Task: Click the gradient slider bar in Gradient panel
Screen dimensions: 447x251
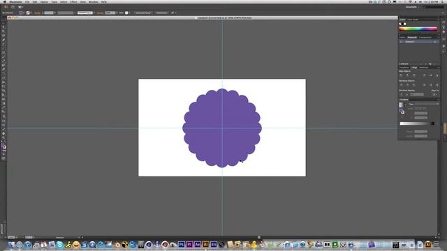Action: 417,123
